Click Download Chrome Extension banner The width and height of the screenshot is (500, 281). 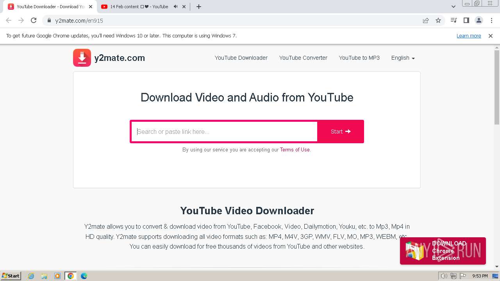443,251
